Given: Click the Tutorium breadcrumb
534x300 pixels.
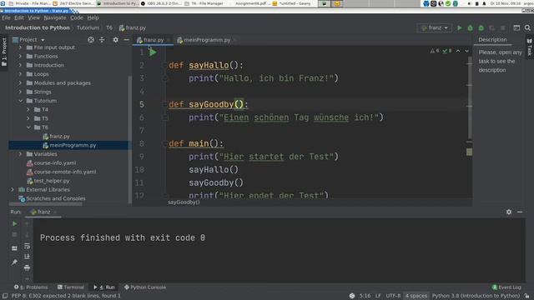Looking at the screenshot, I should [88, 27].
